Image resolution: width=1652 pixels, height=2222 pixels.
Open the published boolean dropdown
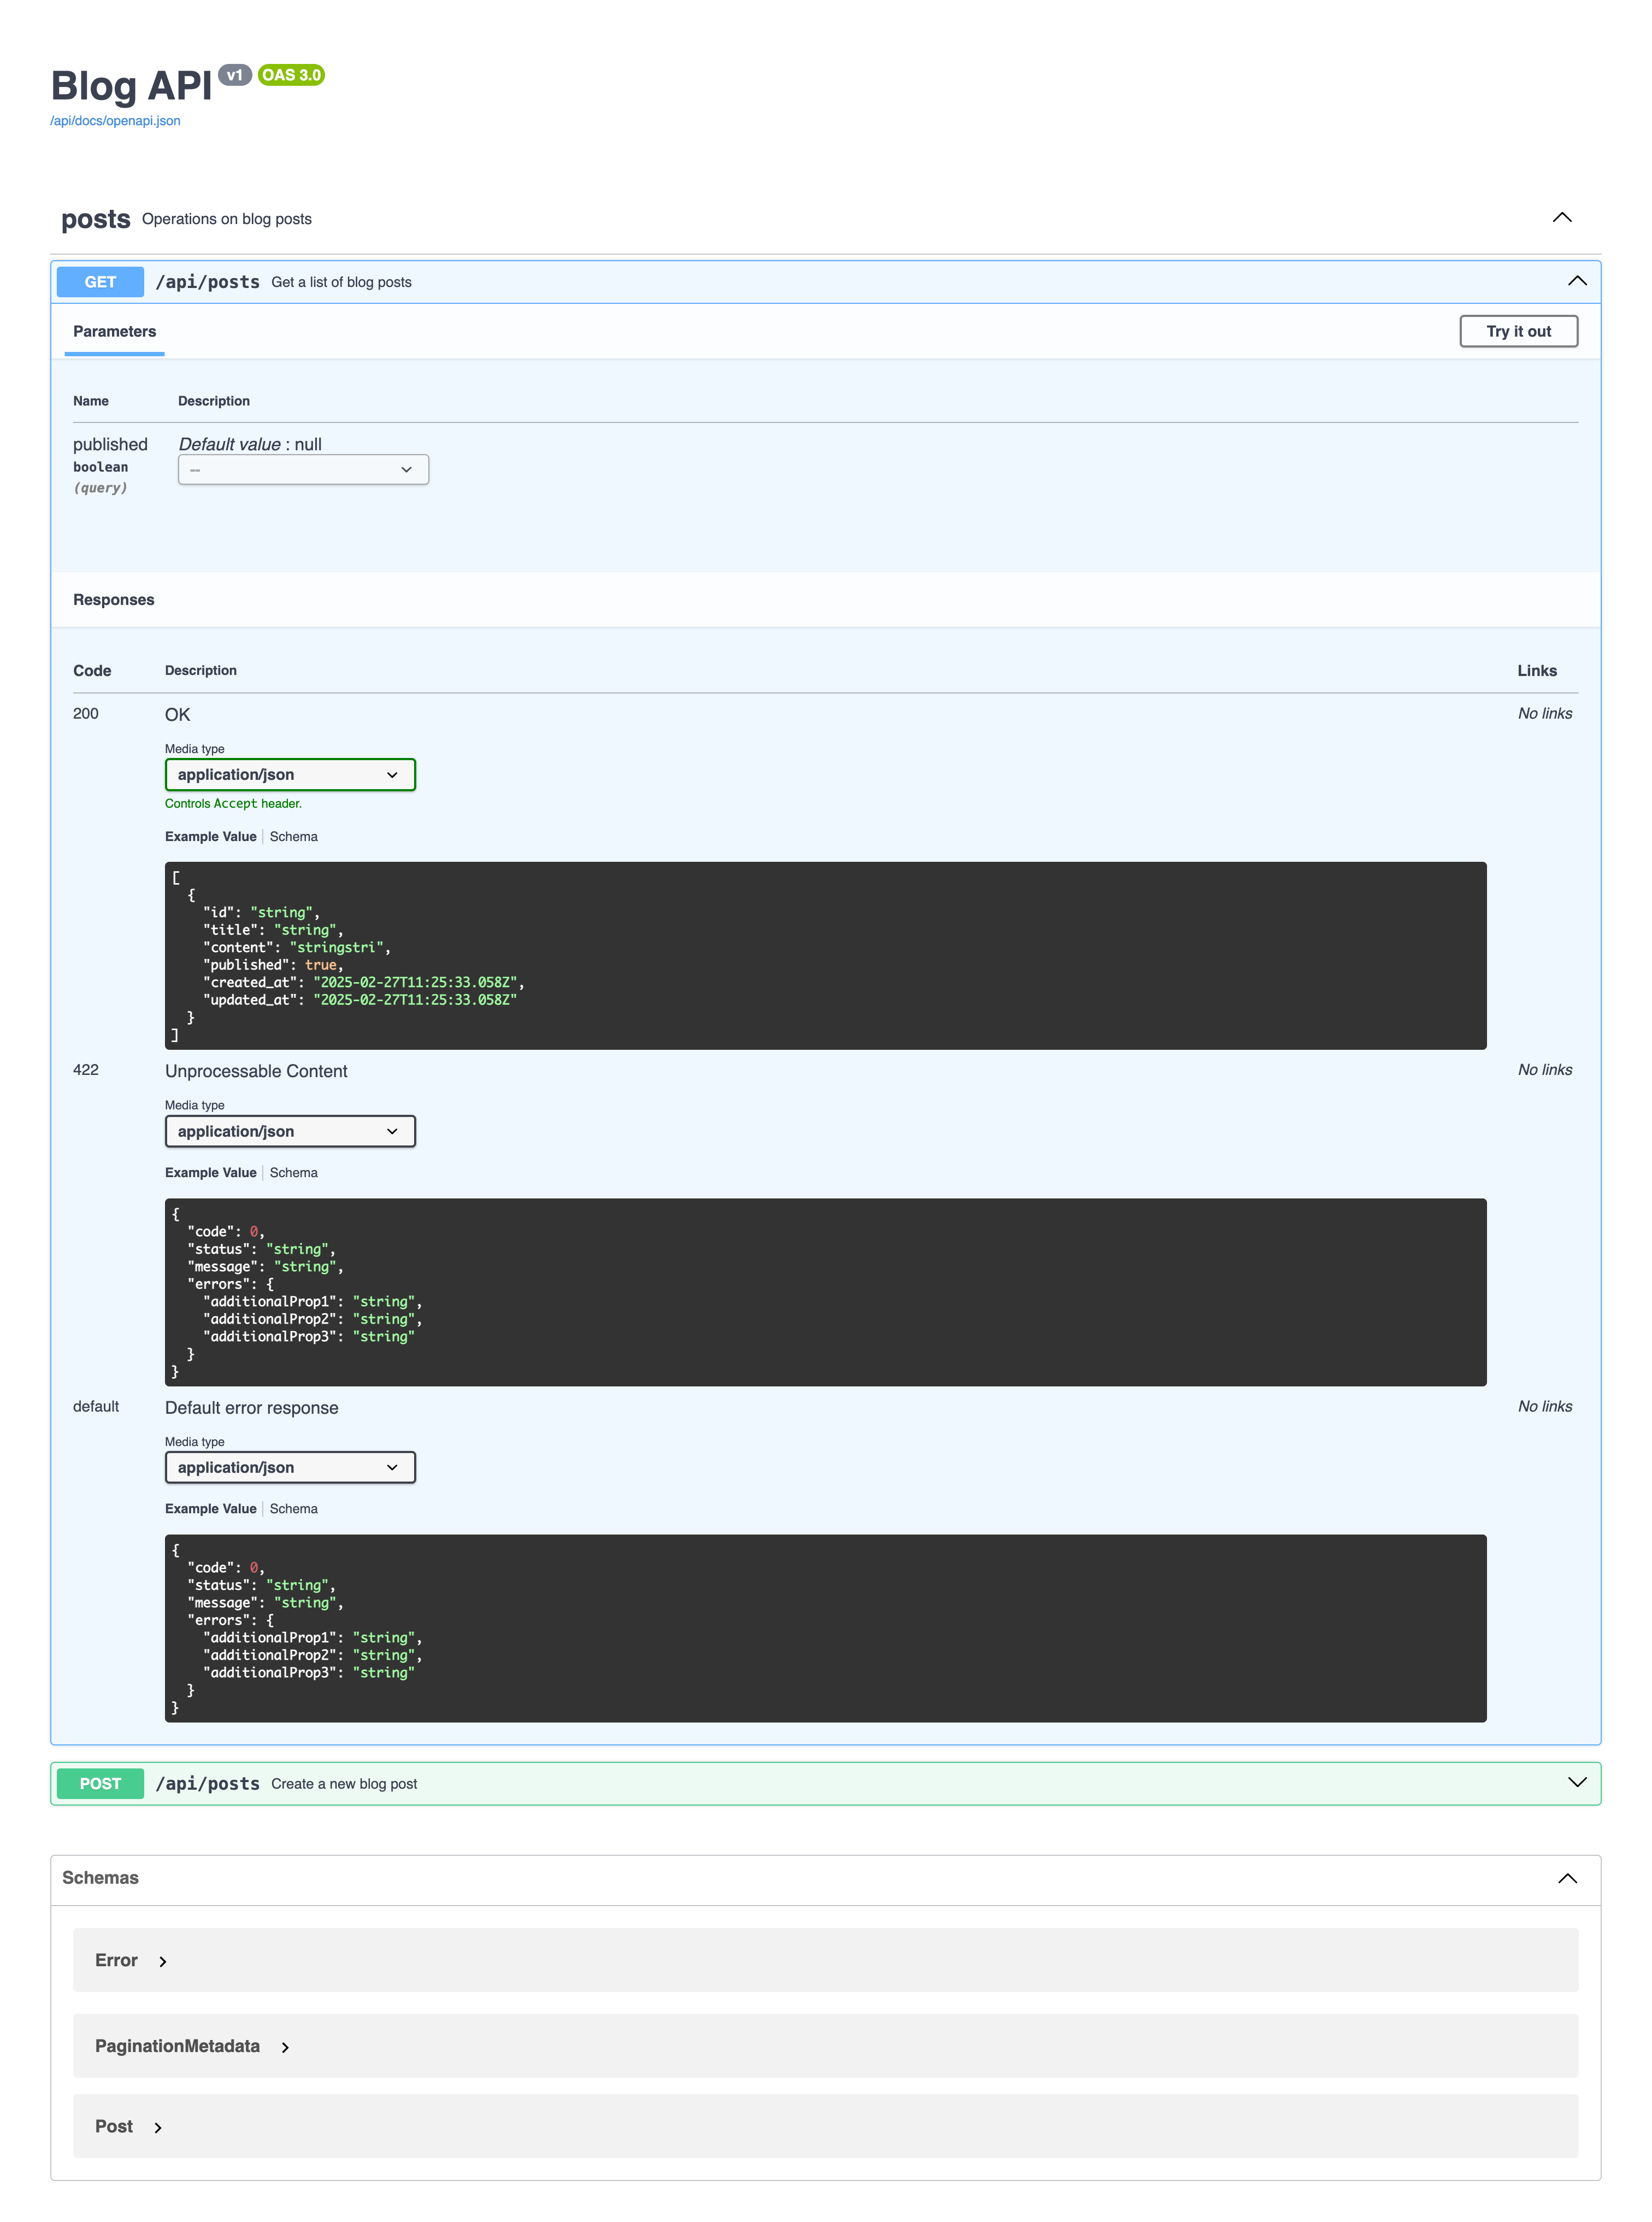click(x=303, y=469)
